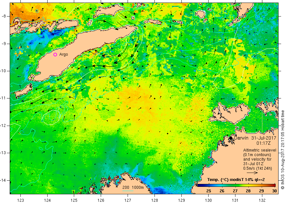The width and height of the screenshot is (285, 204).
Task: Click longitude axis label 128
Action: click(x=155, y=200)
